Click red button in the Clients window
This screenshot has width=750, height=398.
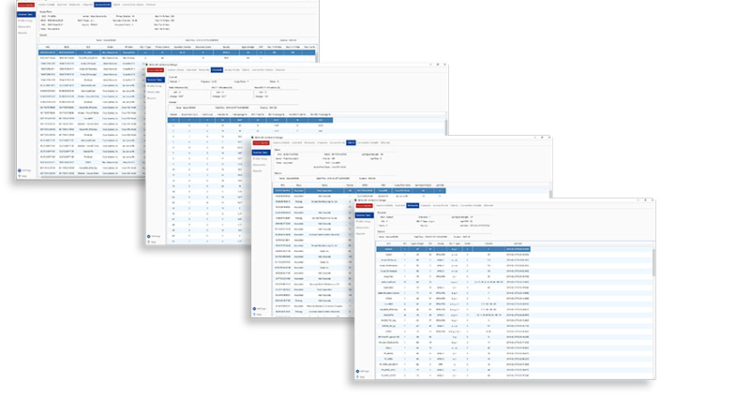261,143
